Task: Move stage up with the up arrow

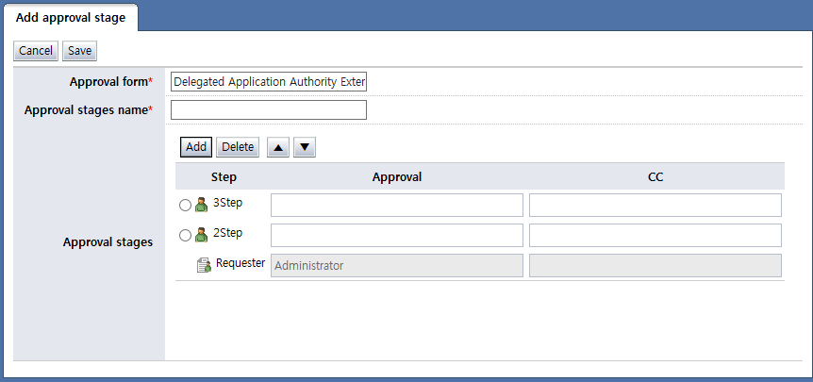Action: (x=278, y=147)
